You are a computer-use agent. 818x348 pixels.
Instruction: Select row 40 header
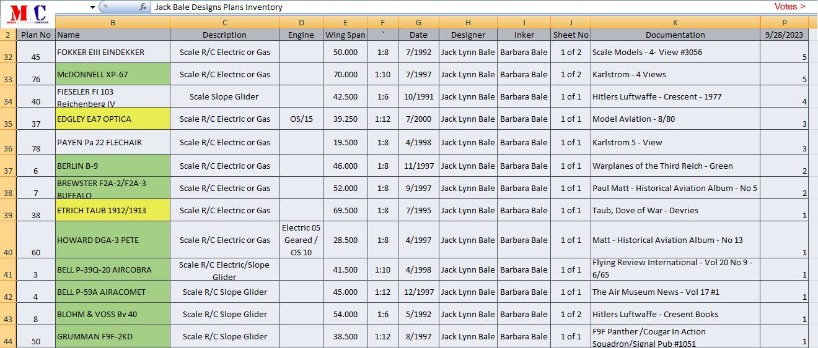click(8, 240)
